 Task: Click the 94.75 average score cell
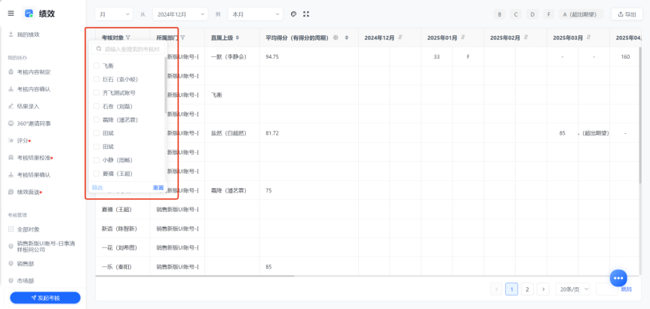tap(272, 56)
